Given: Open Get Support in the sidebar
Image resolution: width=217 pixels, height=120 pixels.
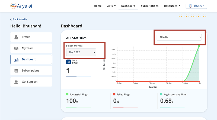Looking at the screenshot, I should pyautogui.click(x=31, y=82).
